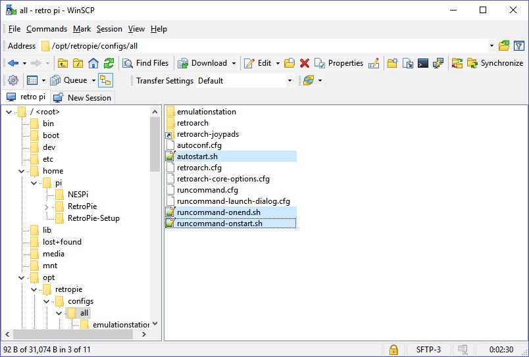Open the File menu
Viewport: 529px width, 357px height.
click(x=14, y=29)
